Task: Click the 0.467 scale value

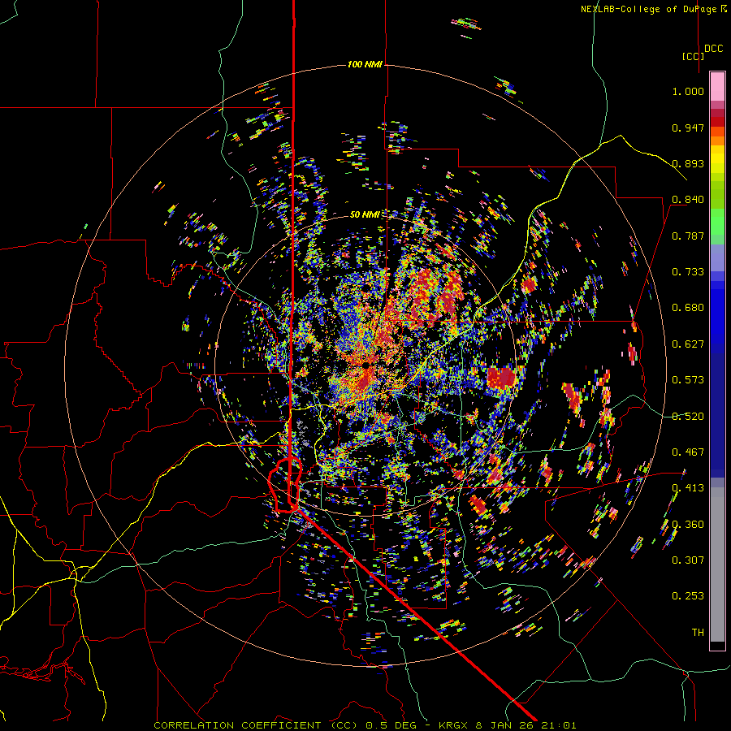Action: point(688,452)
